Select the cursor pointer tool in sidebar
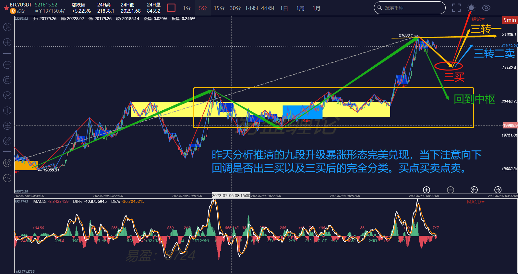This screenshot has height=274, width=518. [x=7, y=27]
